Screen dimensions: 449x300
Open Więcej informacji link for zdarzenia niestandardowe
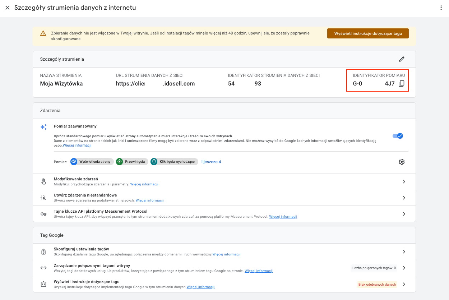pyautogui.click(x=149, y=200)
